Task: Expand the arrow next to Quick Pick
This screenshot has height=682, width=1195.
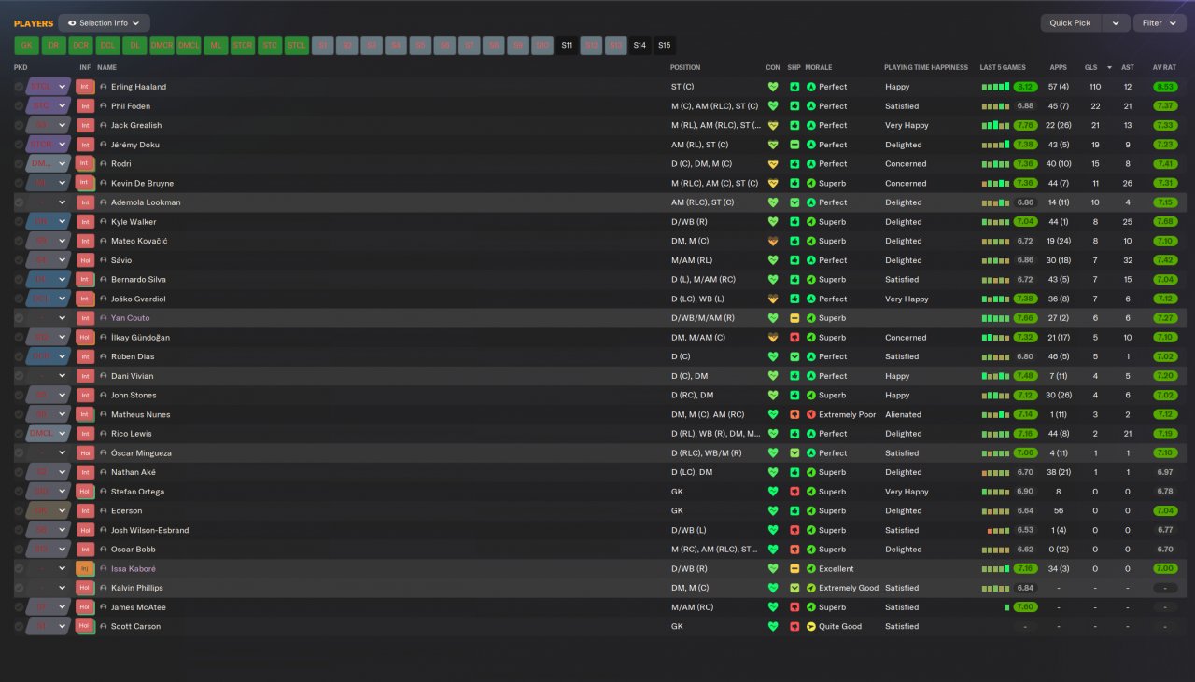Action: click(x=1116, y=23)
